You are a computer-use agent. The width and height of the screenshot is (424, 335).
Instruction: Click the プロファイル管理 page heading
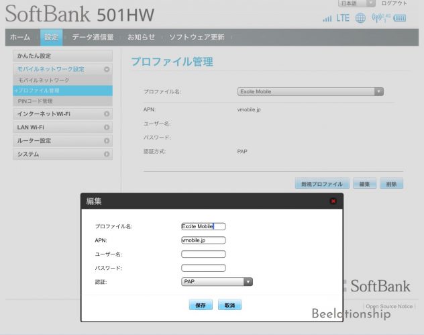pyautogui.click(x=172, y=62)
